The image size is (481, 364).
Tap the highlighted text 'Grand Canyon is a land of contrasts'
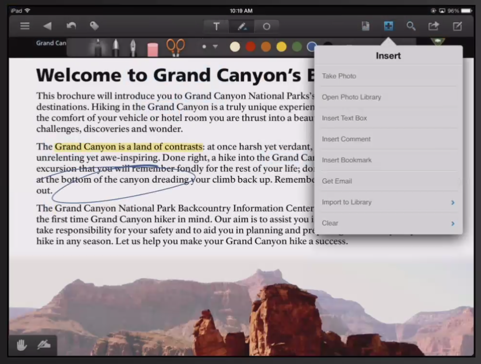click(128, 147)
